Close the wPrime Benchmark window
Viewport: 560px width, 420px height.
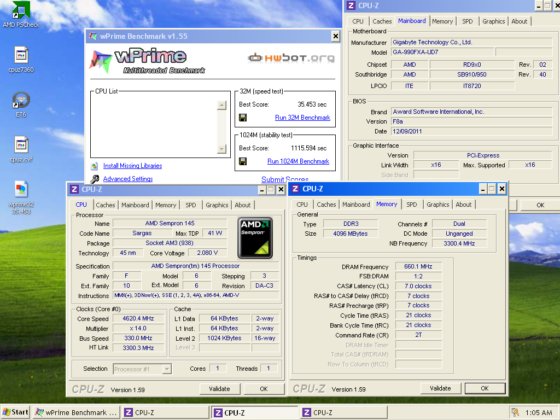pyautogui.click(x=335, y=36)
